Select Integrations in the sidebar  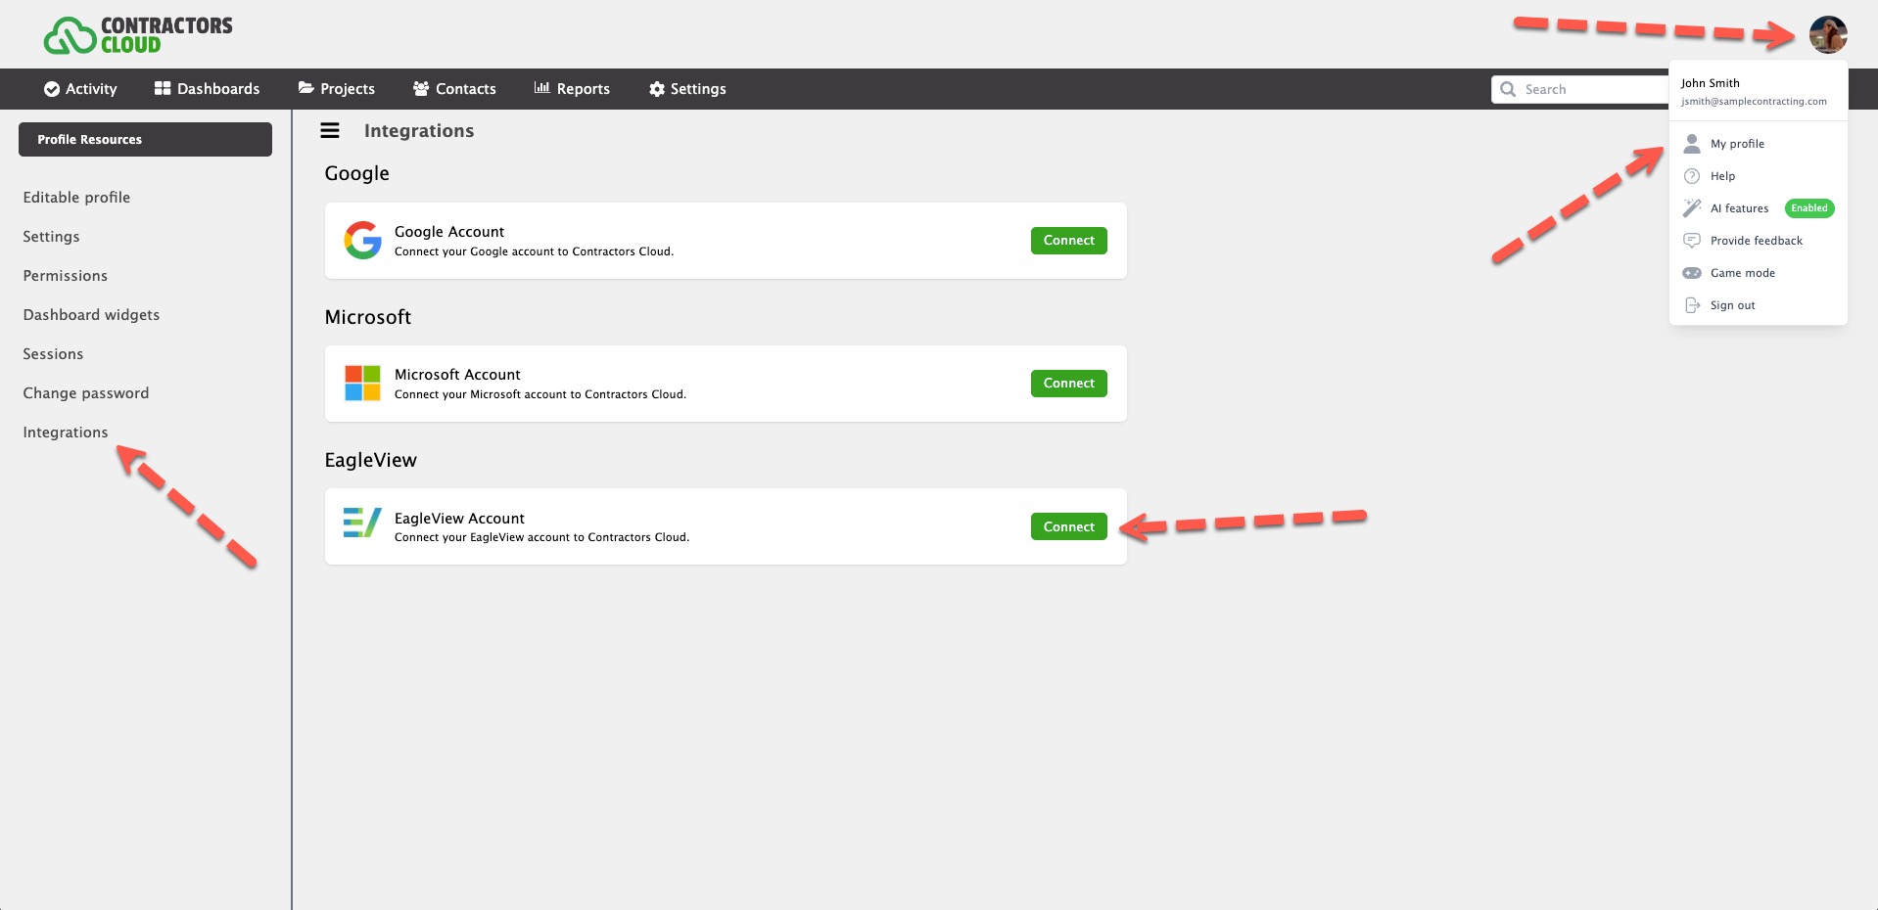[66, 432]
